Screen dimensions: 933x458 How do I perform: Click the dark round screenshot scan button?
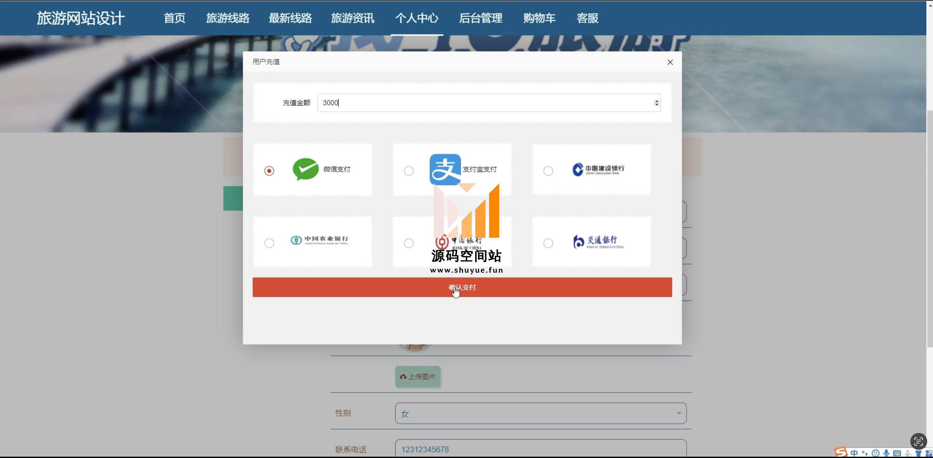(918, 441)
